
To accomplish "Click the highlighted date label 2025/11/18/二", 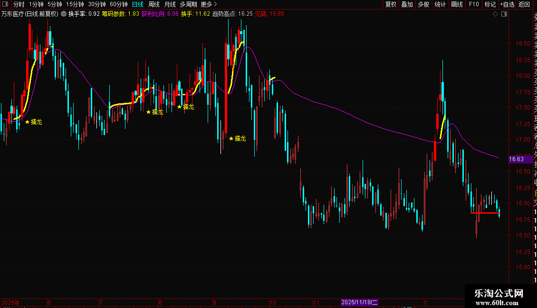I will click(x=360, y=302).
